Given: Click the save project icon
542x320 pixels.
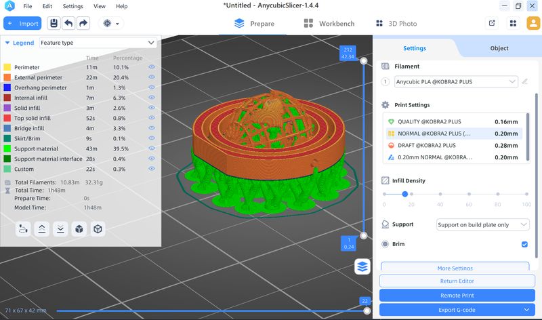Looking at the screenshot, I should [x=54, y=23].
